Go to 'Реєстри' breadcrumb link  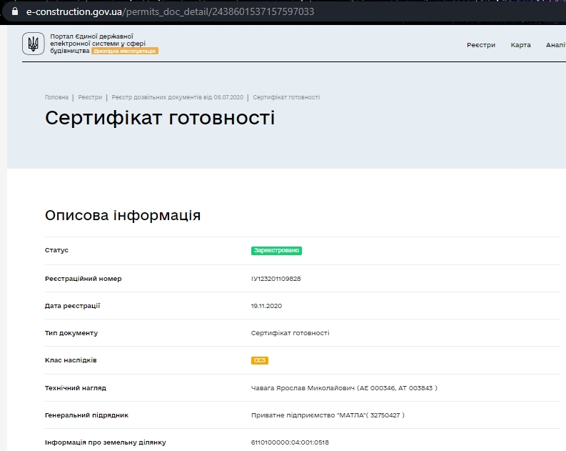pyautogui.click(x=90, y=97)
